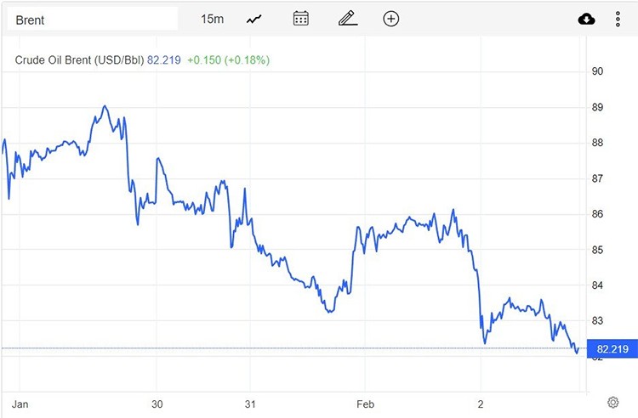Select the pencil drawing tool

point(345,19)
